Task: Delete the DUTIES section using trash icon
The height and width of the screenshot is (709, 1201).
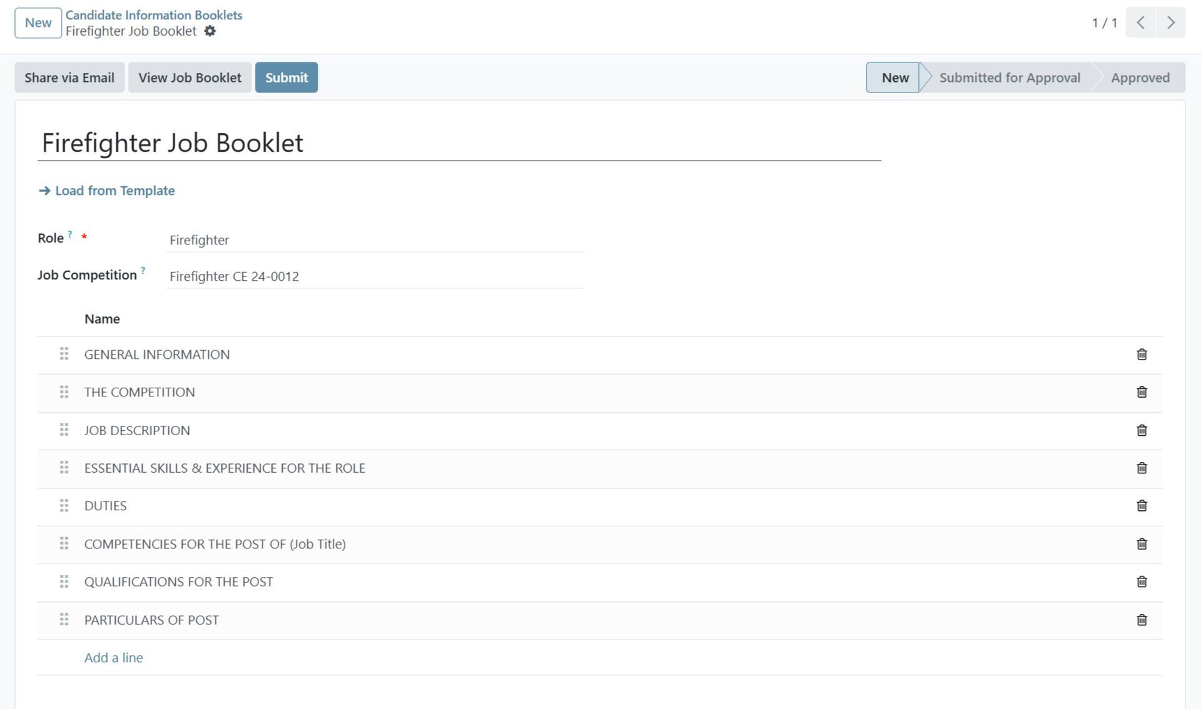Action: (x=1142, y=506)
